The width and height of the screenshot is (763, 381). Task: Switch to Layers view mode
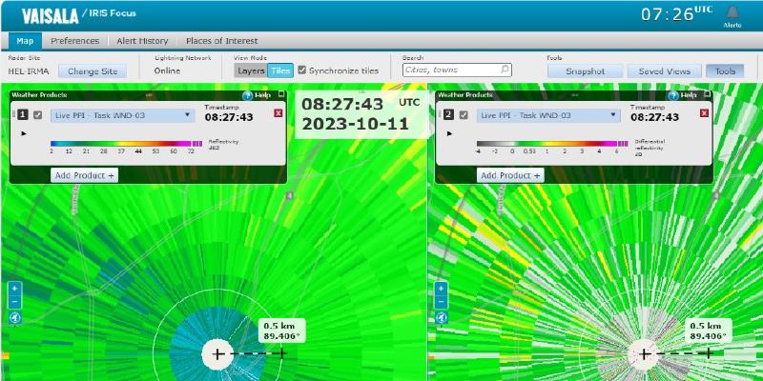[x=251, y=70]
